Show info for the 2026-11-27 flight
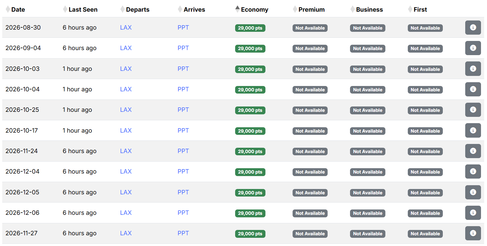This screenshot has height=246, width=487. [473, 233]
